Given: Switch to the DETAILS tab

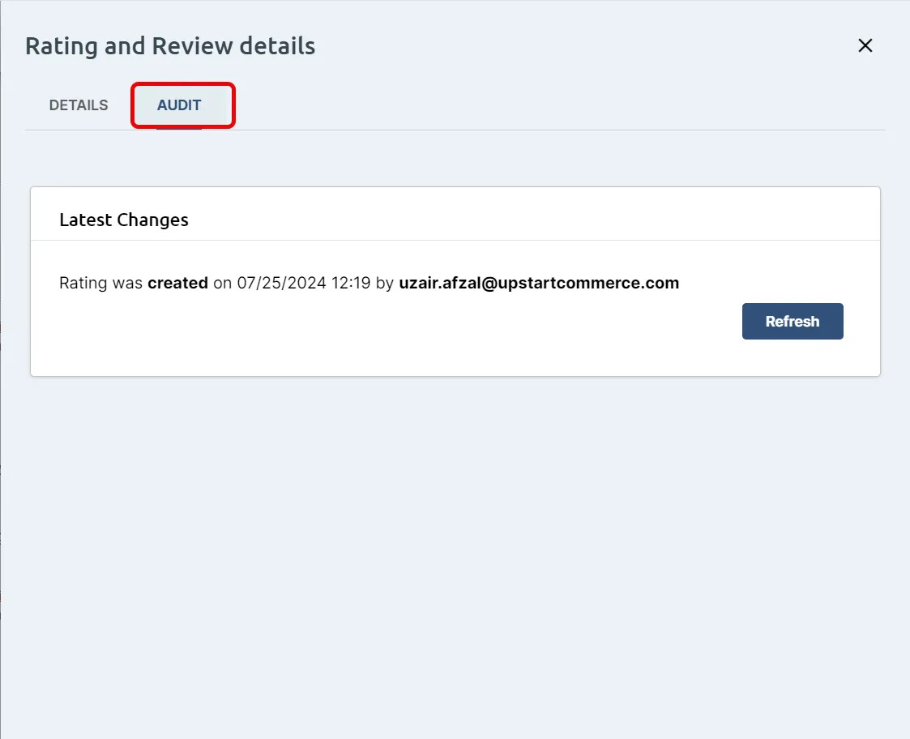Looking at the screenshot, I should click(79, 105).
